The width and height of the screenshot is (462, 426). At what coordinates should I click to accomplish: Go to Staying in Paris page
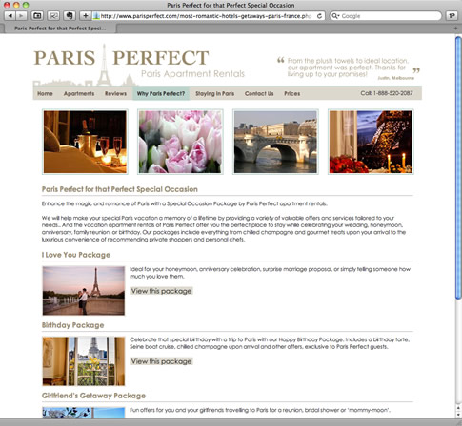pyautogui.click(x=215, y=93)
